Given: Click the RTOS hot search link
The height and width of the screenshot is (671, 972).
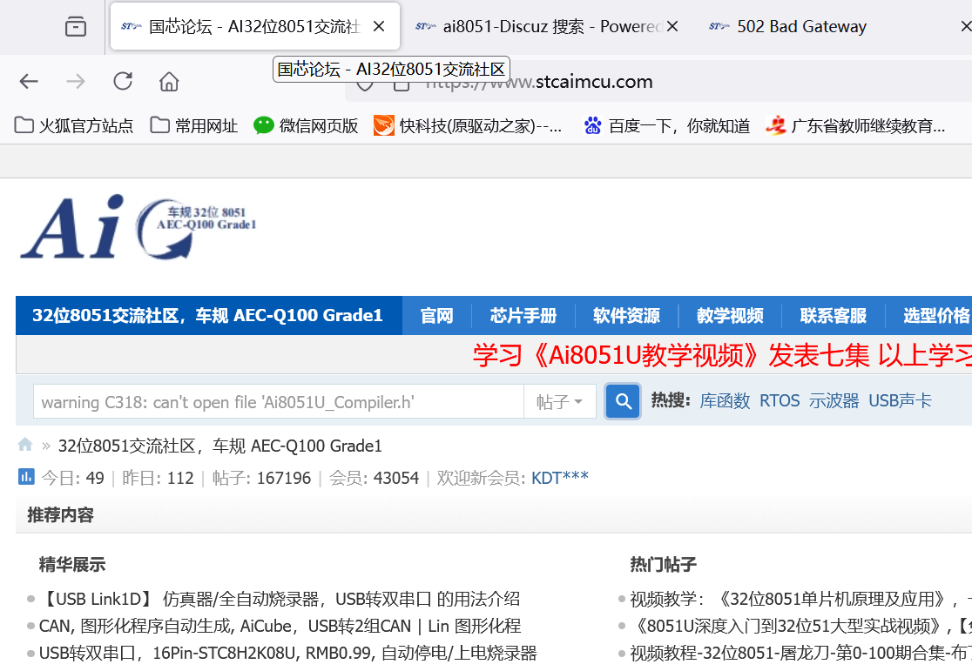Looking at the screenshot, I should [780, 400].
